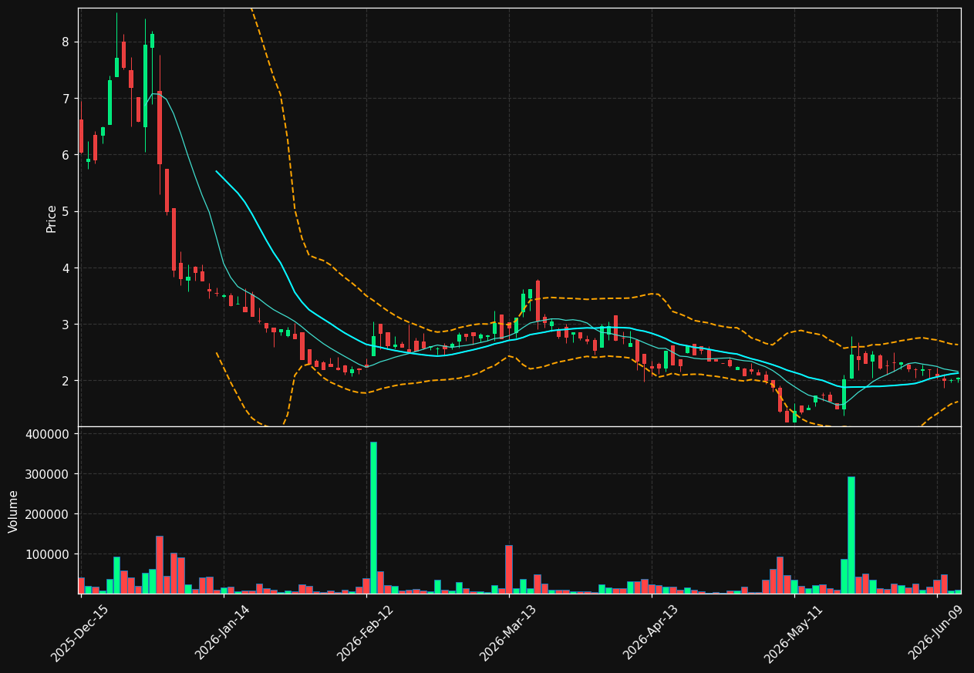The image size is (974, 673).
Task: Click the 2026-May-11 date label
Action: [x=793, y=634]
